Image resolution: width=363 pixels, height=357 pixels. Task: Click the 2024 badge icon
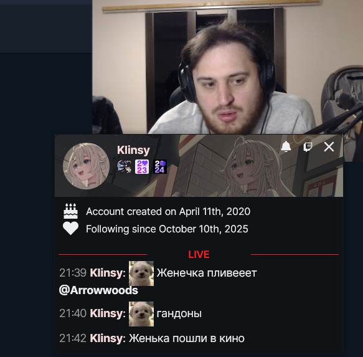click(160, 166)
